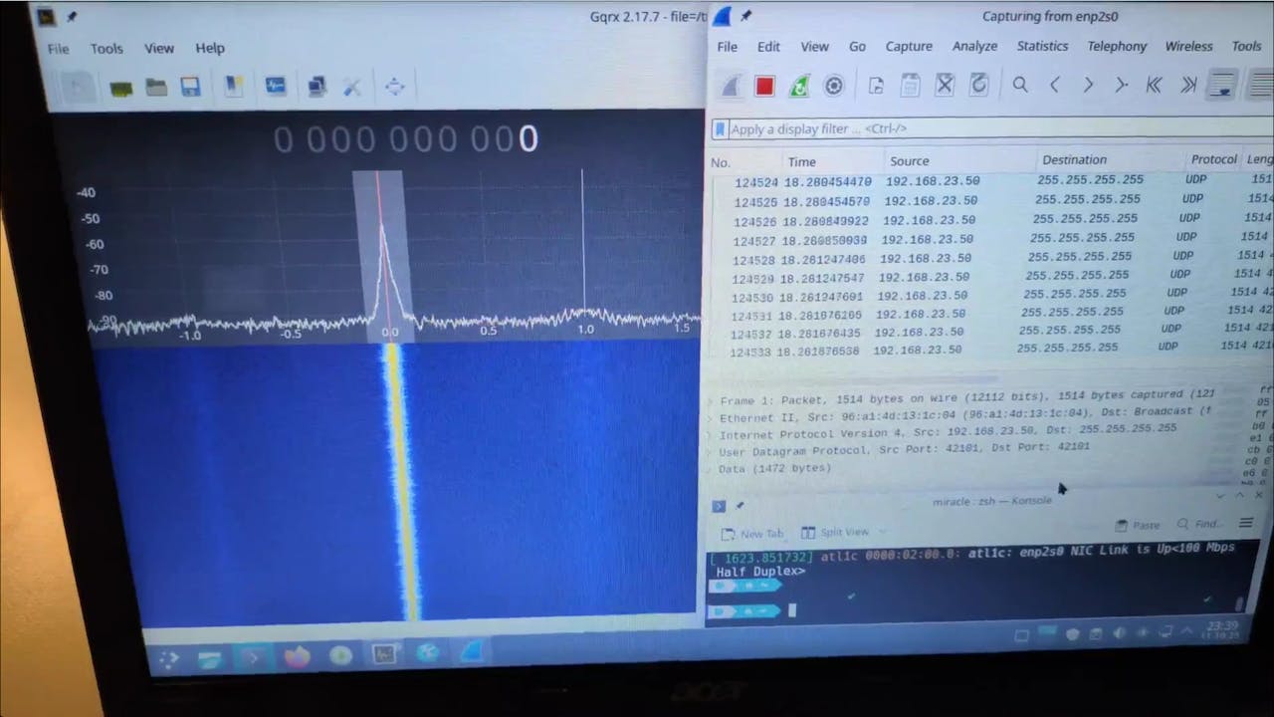Open Wireshark Statistics menu
The height and width of the screenshot is (717, 1274).
tap(1041, 46)
